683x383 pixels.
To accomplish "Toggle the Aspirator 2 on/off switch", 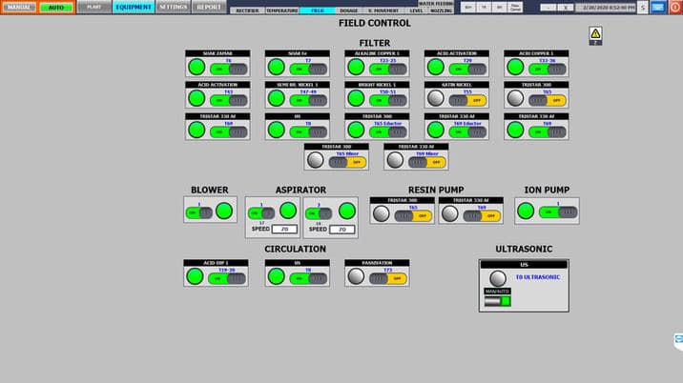I will [x=319, y=213].
